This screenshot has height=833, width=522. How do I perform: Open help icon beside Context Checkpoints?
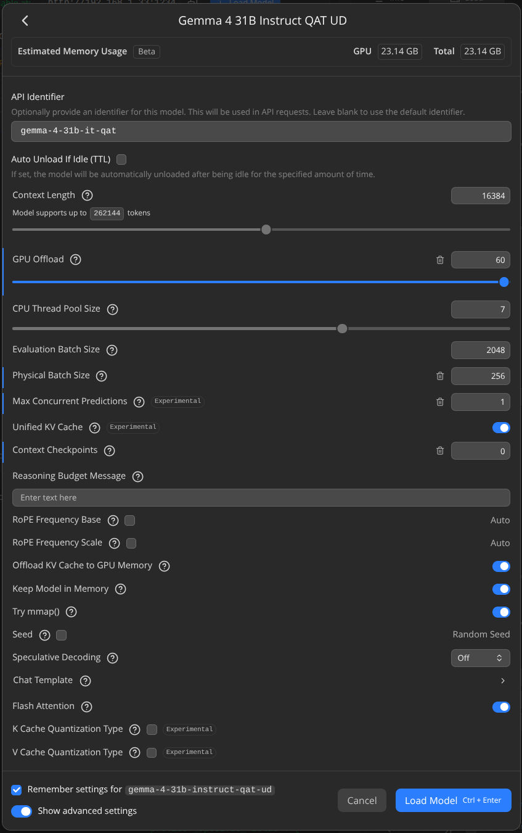coord(110,450)
